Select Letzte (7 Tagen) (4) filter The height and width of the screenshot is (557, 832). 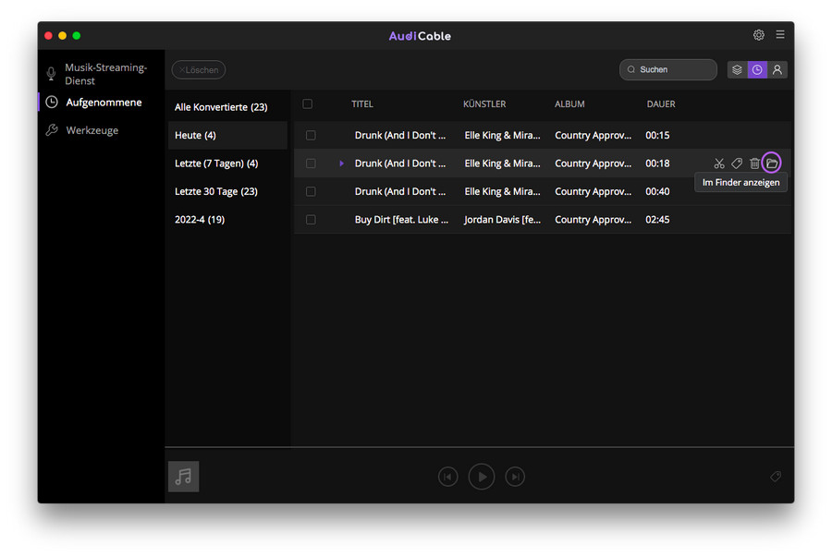pyautogui.click(x=227, y=163)
